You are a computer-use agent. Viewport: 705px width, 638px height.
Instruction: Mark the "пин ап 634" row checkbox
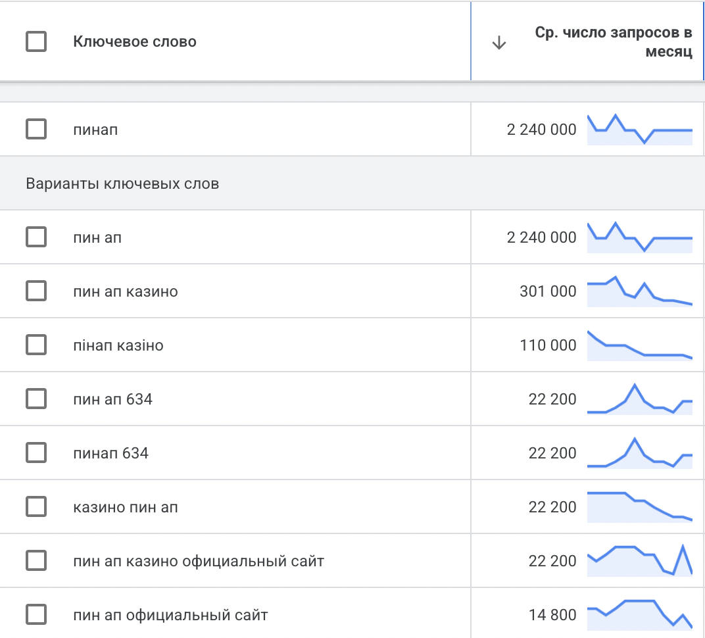pos(36,399)
